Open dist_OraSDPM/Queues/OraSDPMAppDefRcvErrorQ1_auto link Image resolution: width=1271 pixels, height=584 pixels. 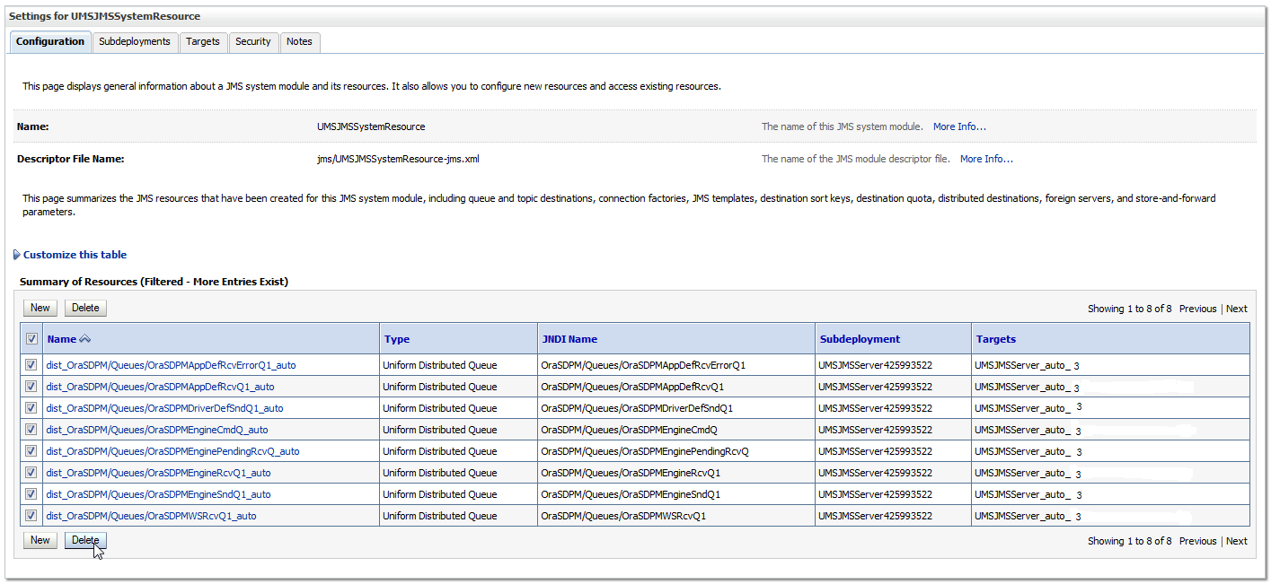click(171, 365)
